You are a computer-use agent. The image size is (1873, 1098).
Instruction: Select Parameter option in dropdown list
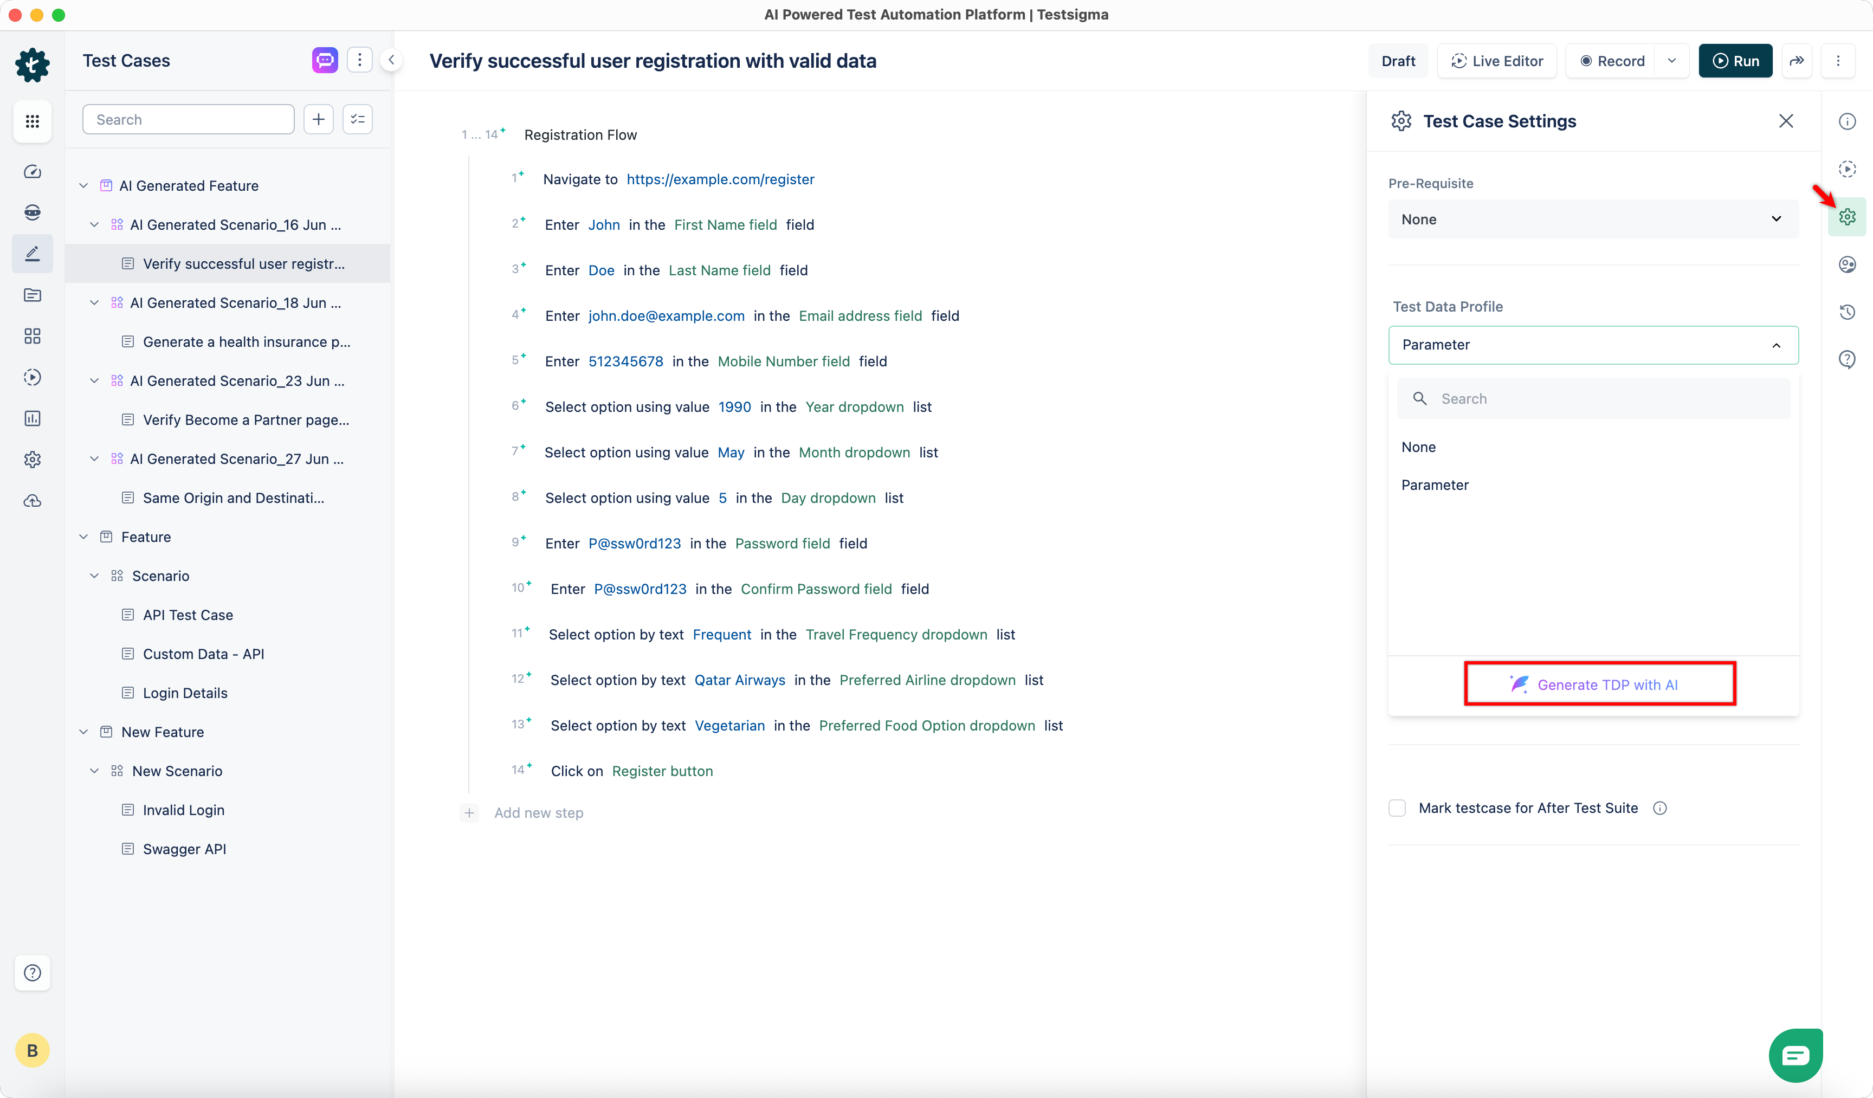[1435, 485]
